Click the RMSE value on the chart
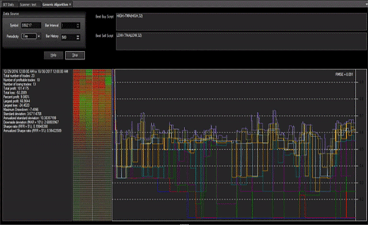 click(344, 74)
